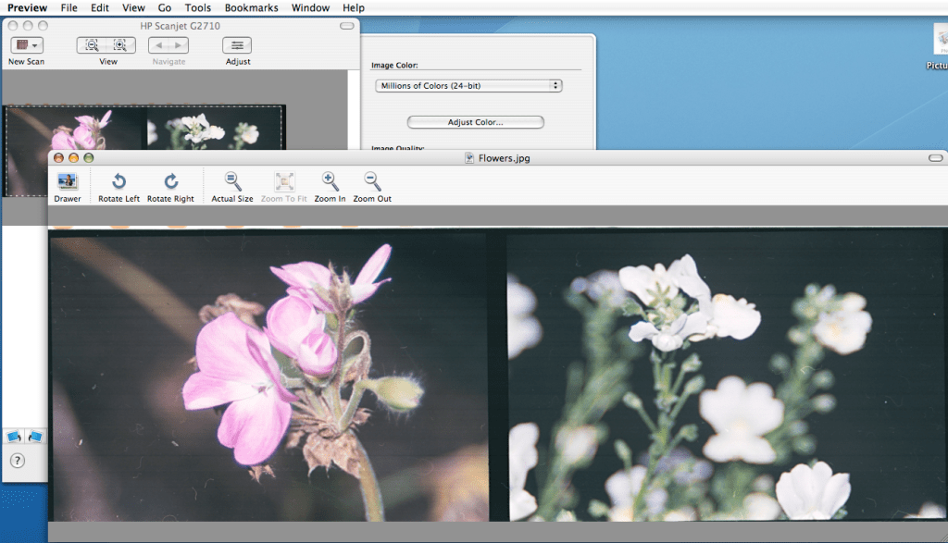
Task: Click the zoom-in magnifier in scanner View control
Action: [119, 45]
